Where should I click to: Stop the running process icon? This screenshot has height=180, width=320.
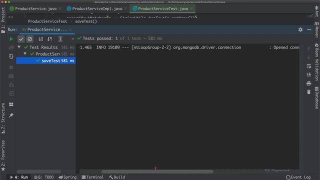(x=11, y=67)
